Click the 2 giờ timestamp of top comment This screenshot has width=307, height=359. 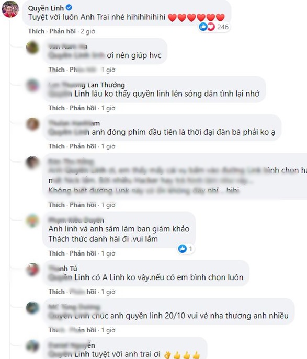tap(88, 31)
